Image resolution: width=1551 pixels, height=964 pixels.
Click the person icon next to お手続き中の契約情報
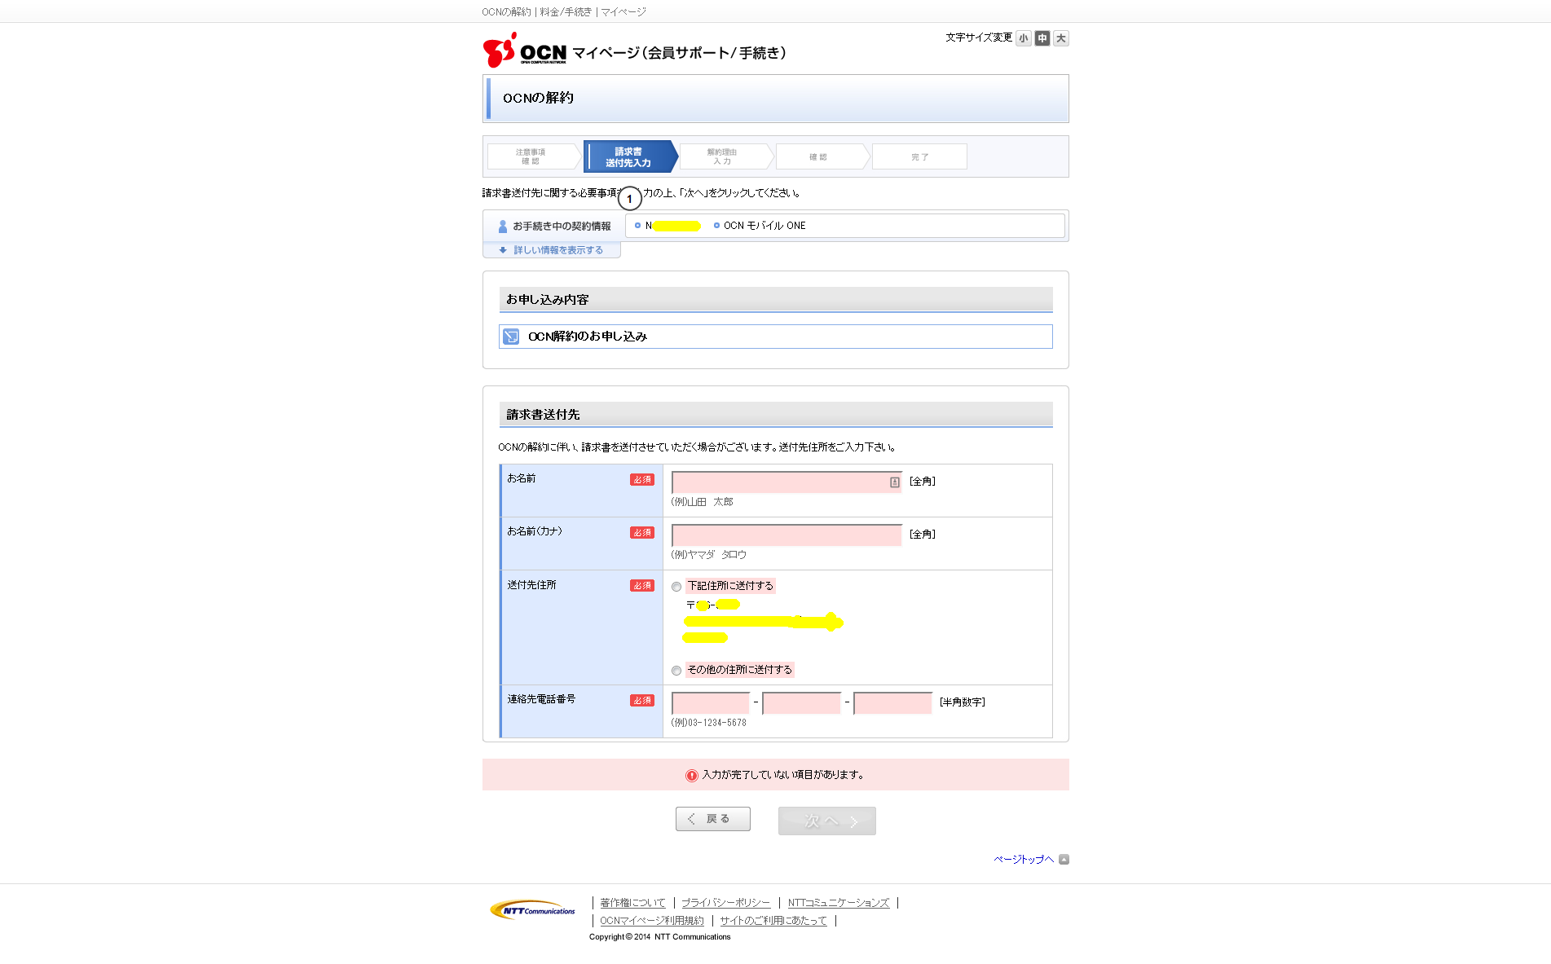(x=503, y=227)
